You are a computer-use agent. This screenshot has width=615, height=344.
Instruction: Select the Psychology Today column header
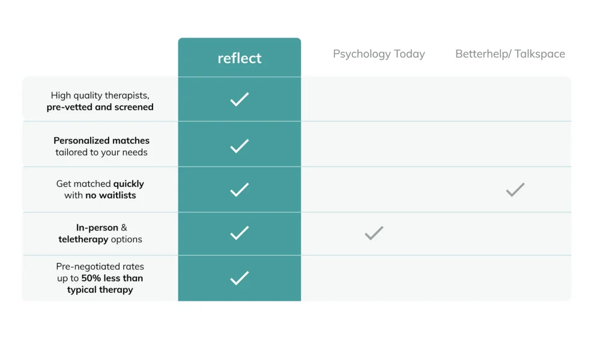378,54
